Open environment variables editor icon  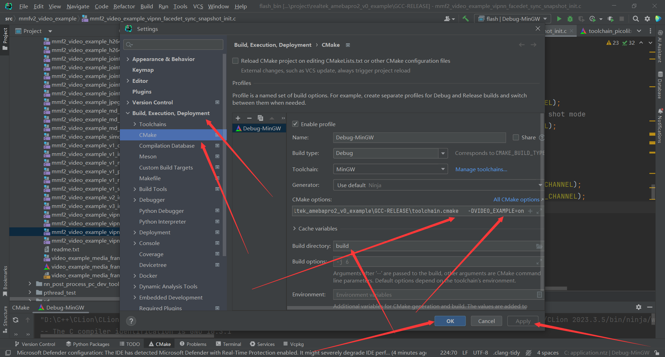click(539, 295)
